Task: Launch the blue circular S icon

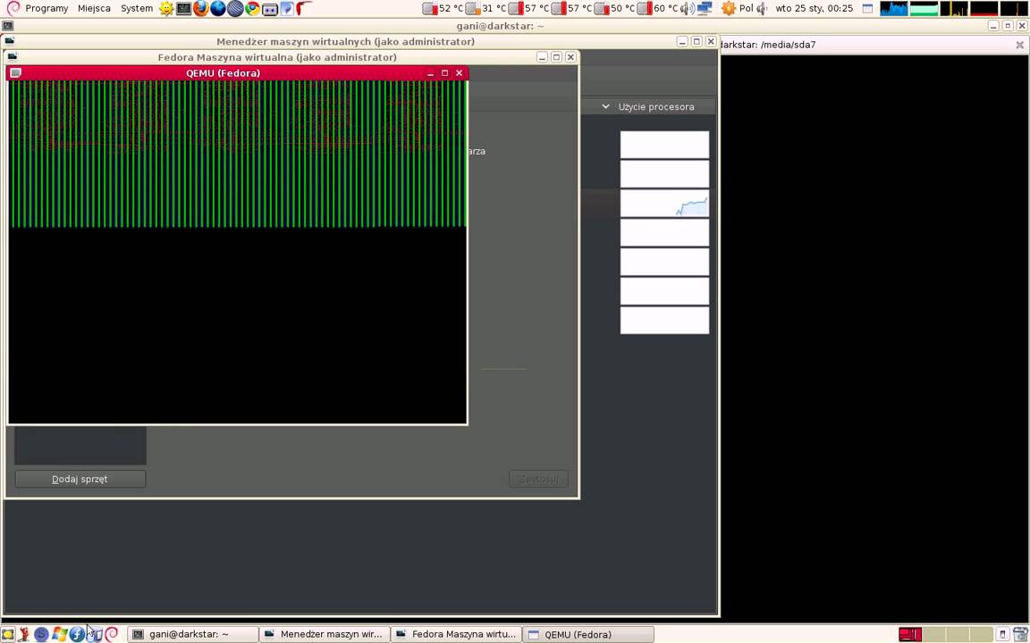Action: tap(41, 634)
